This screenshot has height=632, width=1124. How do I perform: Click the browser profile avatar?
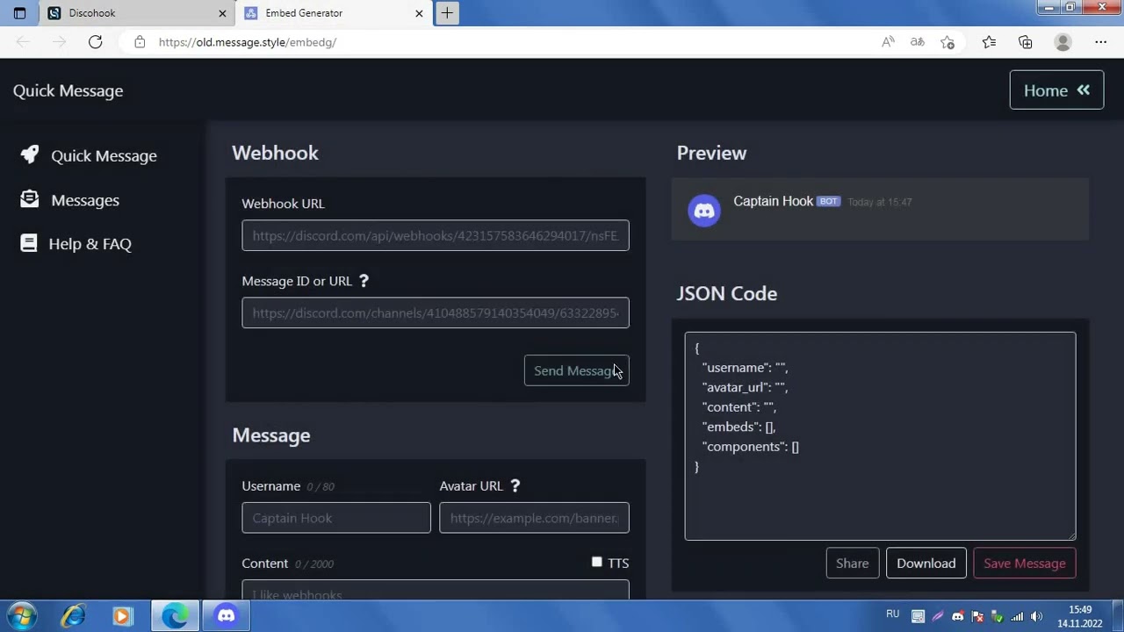tap(1063, 41)
